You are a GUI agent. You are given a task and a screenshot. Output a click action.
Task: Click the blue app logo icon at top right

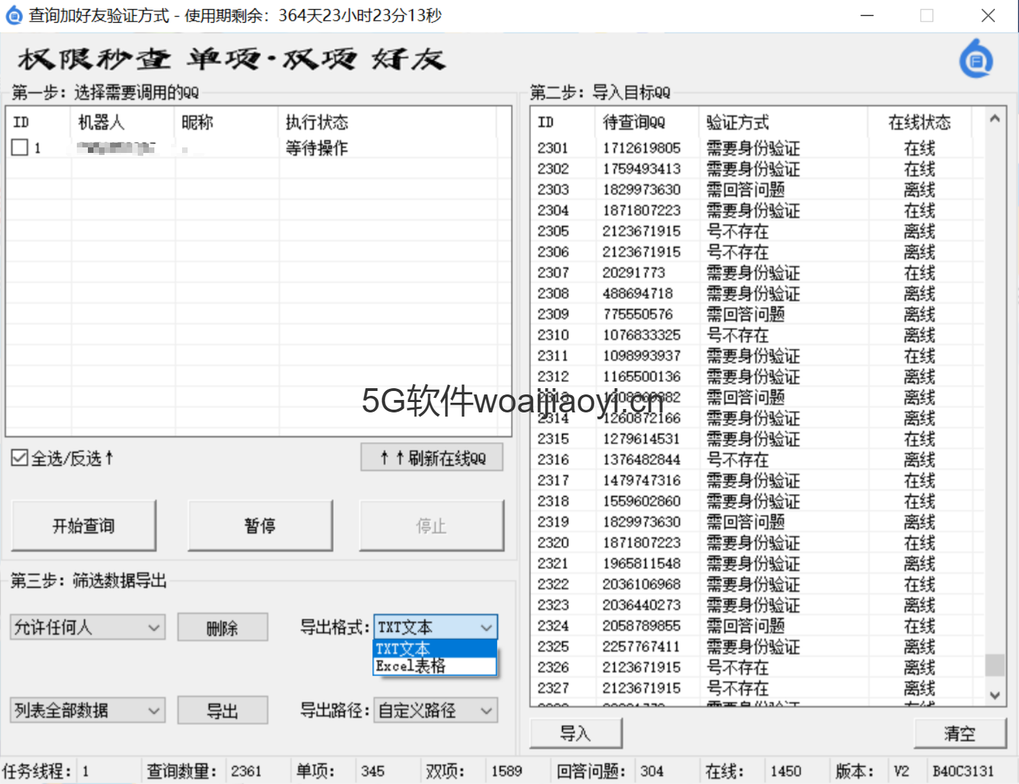pyautogui.click(x=976, y=59)
